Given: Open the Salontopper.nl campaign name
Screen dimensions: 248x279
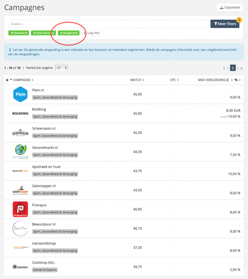Looking at the screenshot, I should pyautogui.click(x=44, y=186).
